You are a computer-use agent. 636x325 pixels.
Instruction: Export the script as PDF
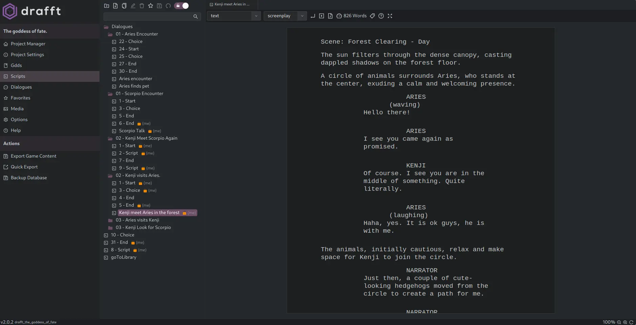(x=330, y=16)
